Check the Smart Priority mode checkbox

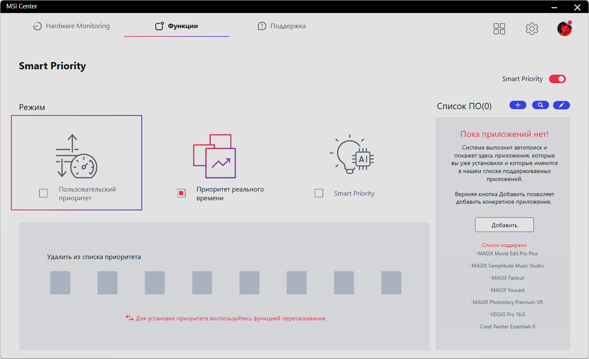(x=319, y=193)
